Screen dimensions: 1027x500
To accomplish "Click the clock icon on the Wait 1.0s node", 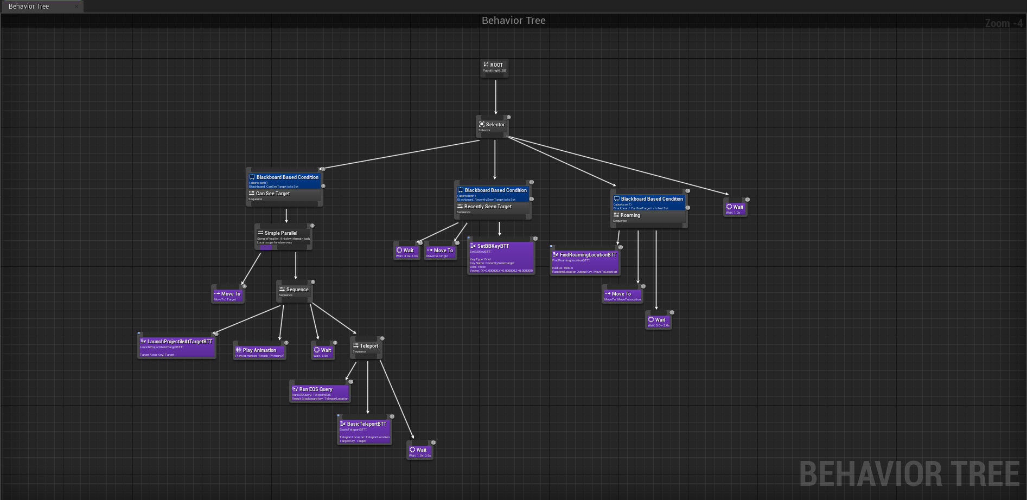I will 729,207.
